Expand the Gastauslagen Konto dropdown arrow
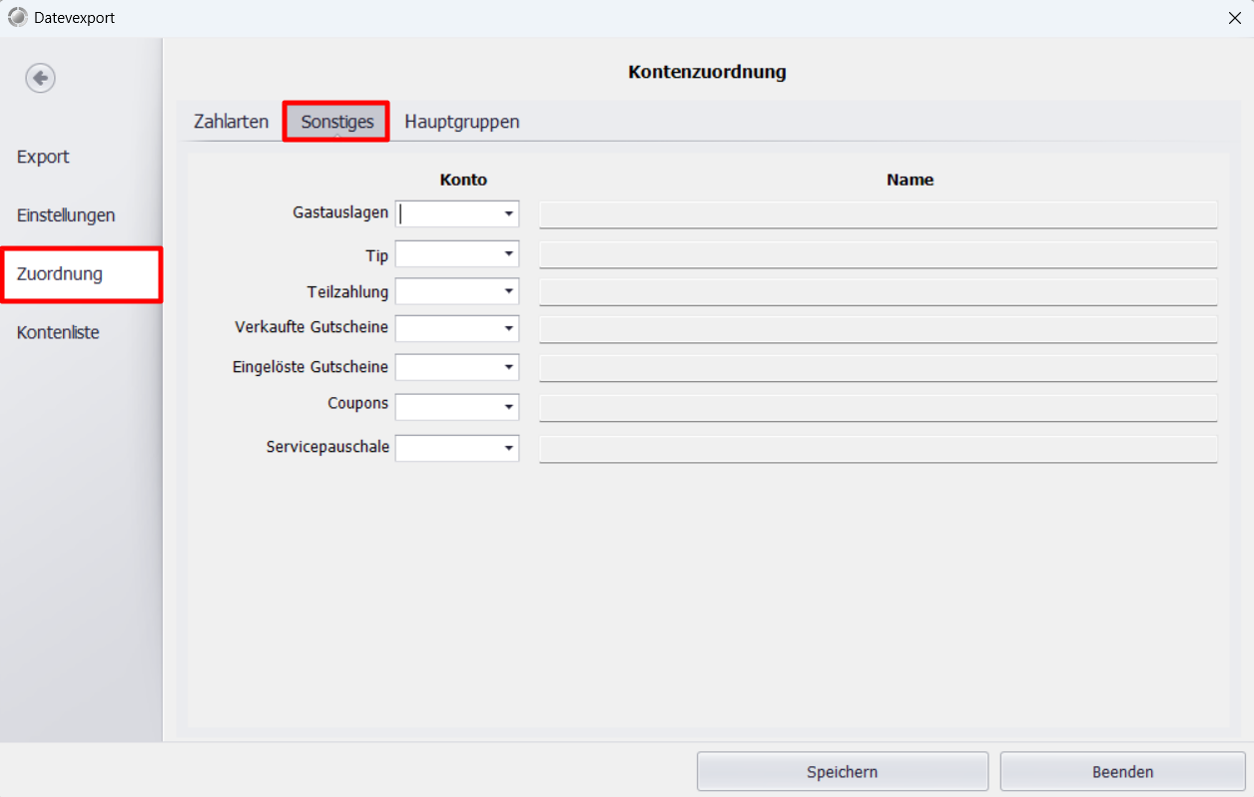Screen dimensions: 1254x797 pyautogui.click(x=508, y=214)
